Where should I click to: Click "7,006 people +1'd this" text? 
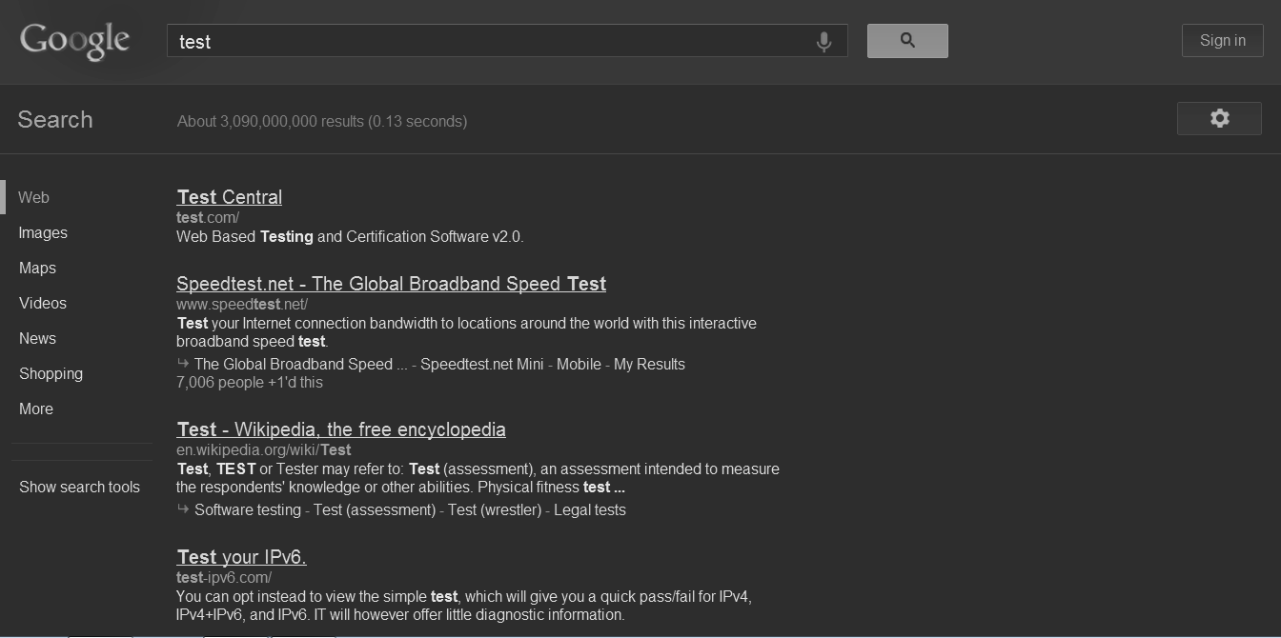pos(250,382)
